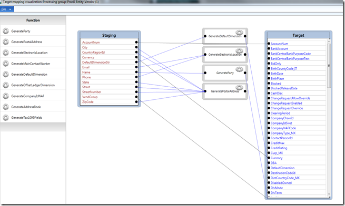
Task: Select the GeneratePostalAddress function gear icon
Action: click(6, 42)
